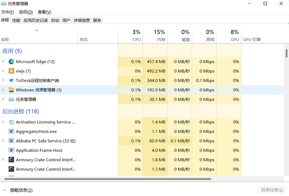This screenshot has width=289, height=196.
Task: Expand first Armoury Crate Control Interface entry
Action: click(x=3, y=160)
